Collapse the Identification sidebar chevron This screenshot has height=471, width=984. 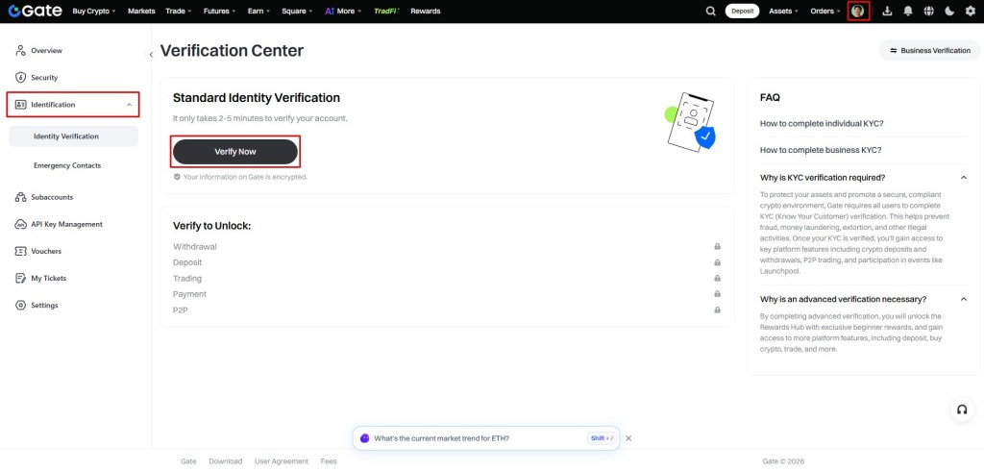[x=130, y=104]
